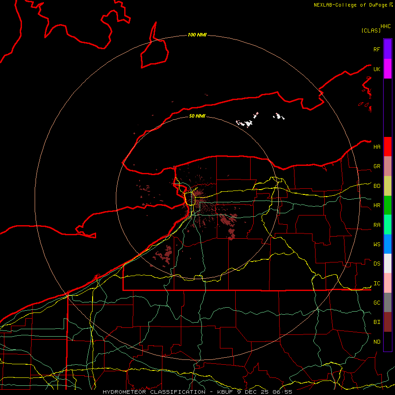This screenshot has height=395, width=395.
Task: Click the white DS legend swatch
Action: (x=388, y=263)
